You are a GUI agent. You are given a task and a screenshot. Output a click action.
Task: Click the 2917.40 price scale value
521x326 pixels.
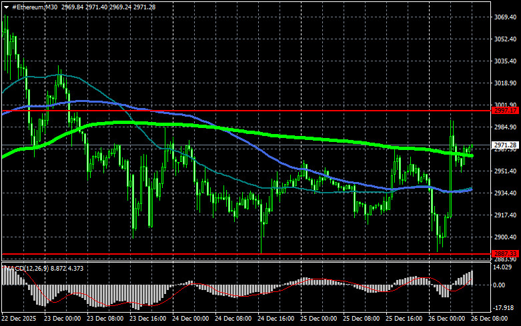(x=506, y=215)
